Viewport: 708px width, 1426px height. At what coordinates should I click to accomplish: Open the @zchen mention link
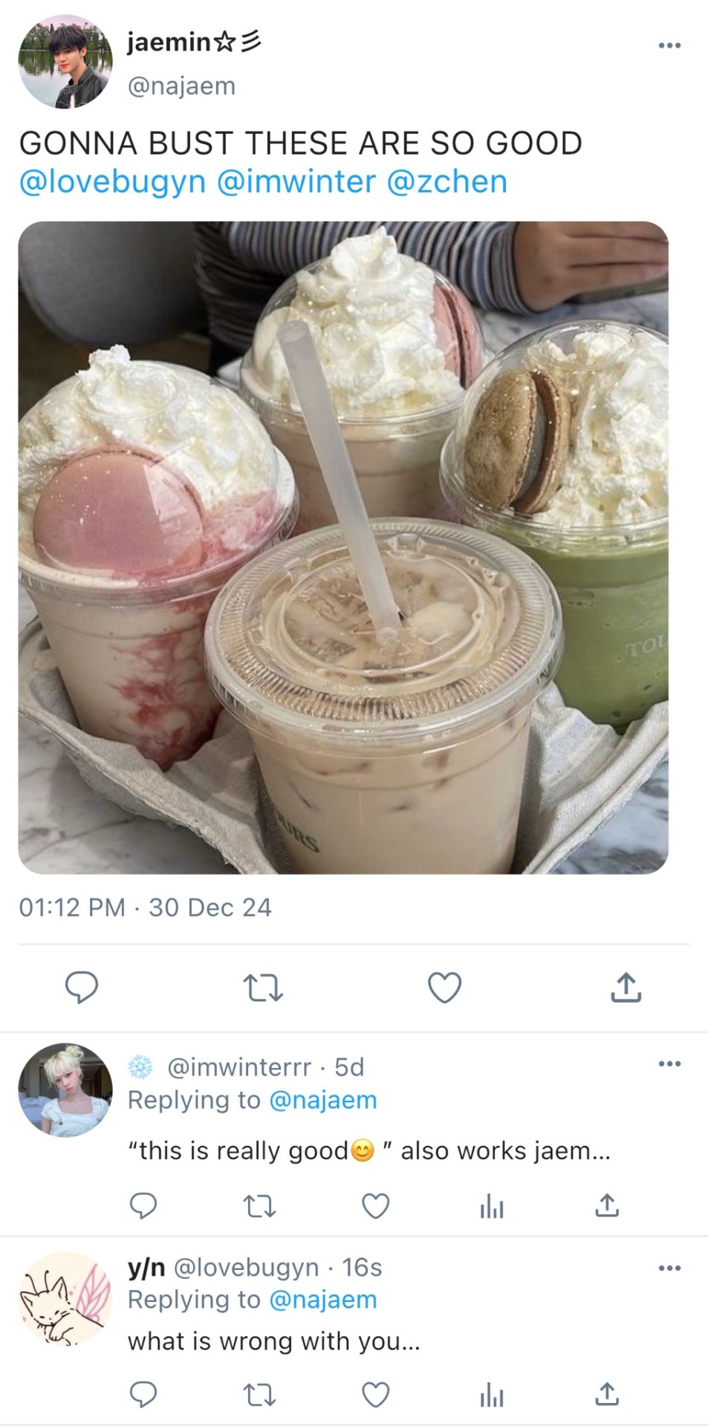(447, 181)
